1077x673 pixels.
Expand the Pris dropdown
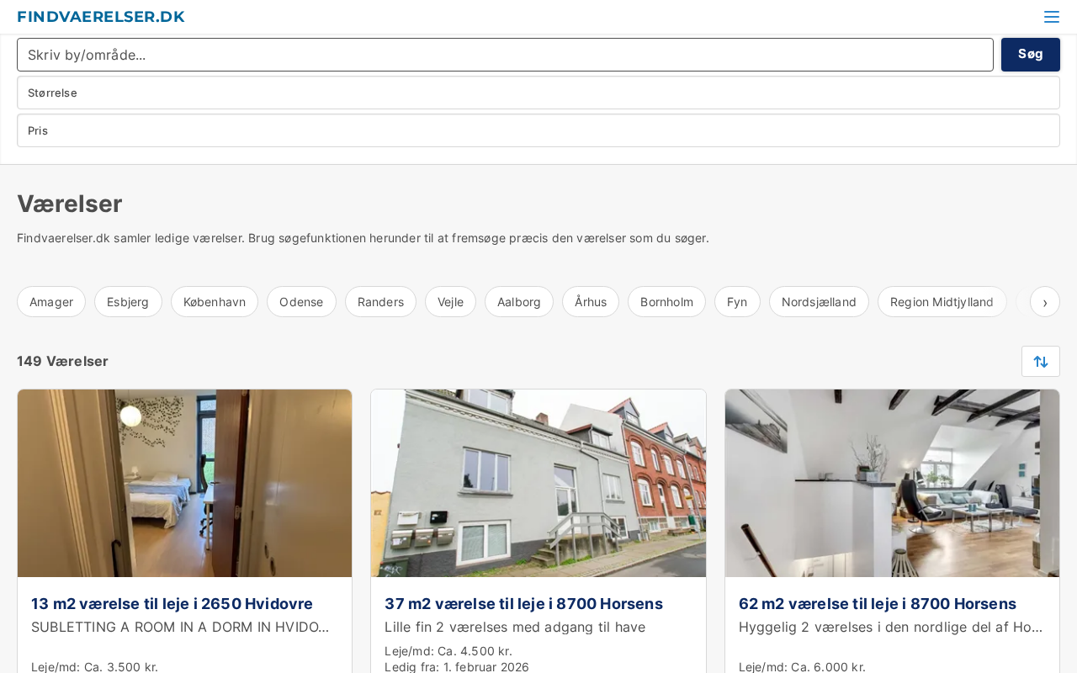538,130
